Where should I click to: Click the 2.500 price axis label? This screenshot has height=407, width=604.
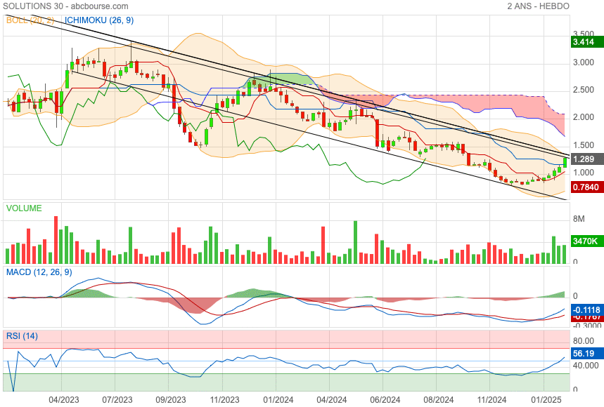point(584,90)
